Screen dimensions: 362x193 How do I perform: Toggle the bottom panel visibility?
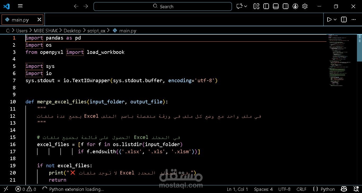pyautogui.click(x=276, y=6)
